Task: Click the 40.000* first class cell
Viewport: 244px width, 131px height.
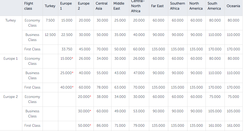Action: [67, 88]
